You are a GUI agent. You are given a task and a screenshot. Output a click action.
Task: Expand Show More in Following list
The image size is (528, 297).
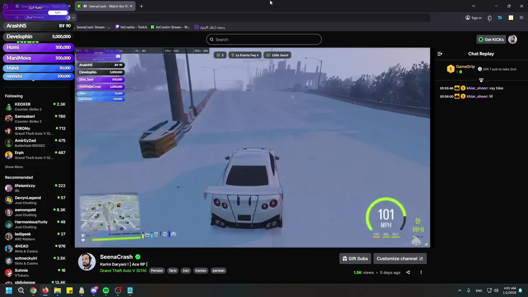pos(14,167)
